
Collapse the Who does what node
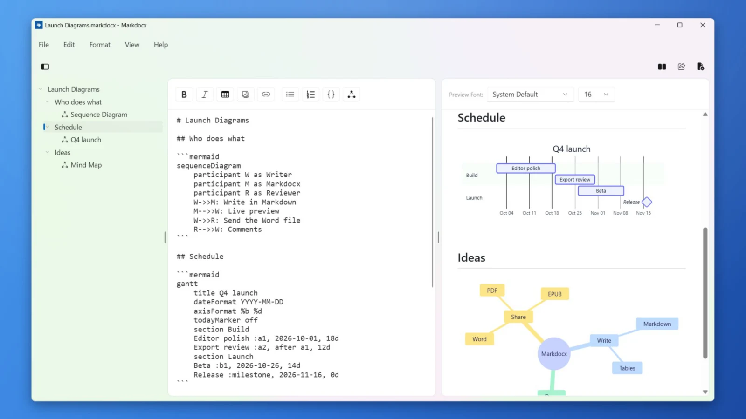click(47, 102)
